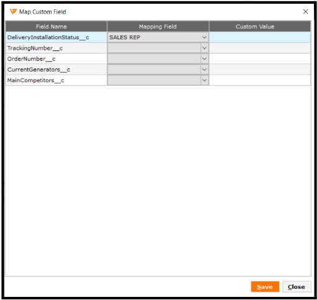The height and width of the screenshot is (300, 317).
Task: Click the orange app logo in title bar
Action: coord(13,12)
